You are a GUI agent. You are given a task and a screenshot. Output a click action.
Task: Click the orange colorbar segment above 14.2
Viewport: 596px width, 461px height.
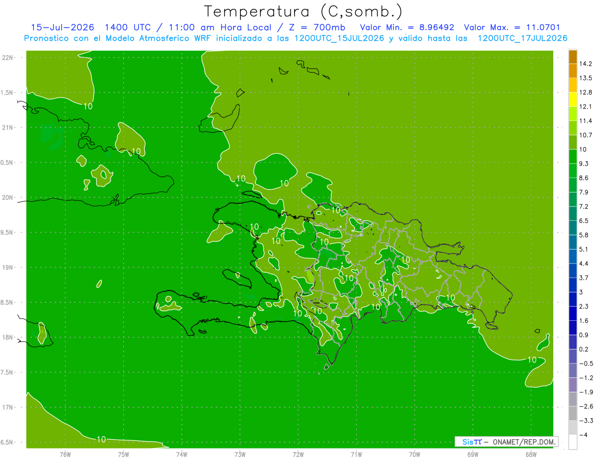coord(573,57)
